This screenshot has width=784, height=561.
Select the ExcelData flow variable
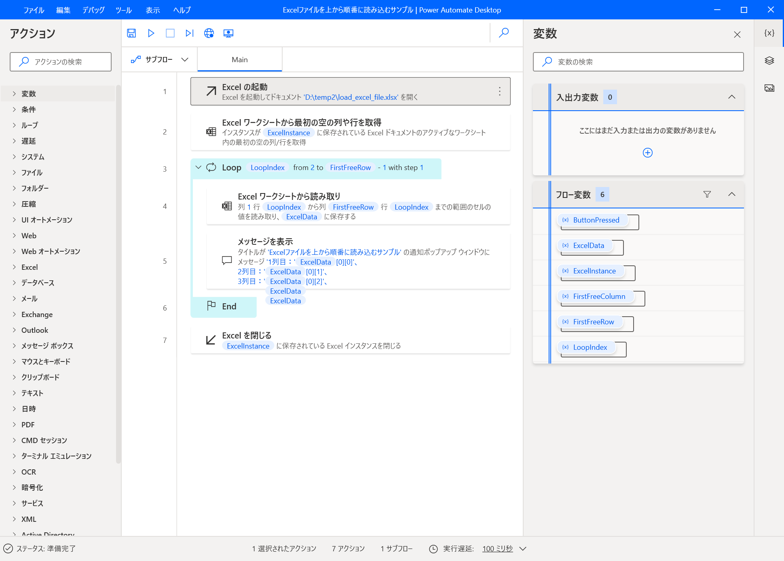pyautogui.click(x=585, y=246)
